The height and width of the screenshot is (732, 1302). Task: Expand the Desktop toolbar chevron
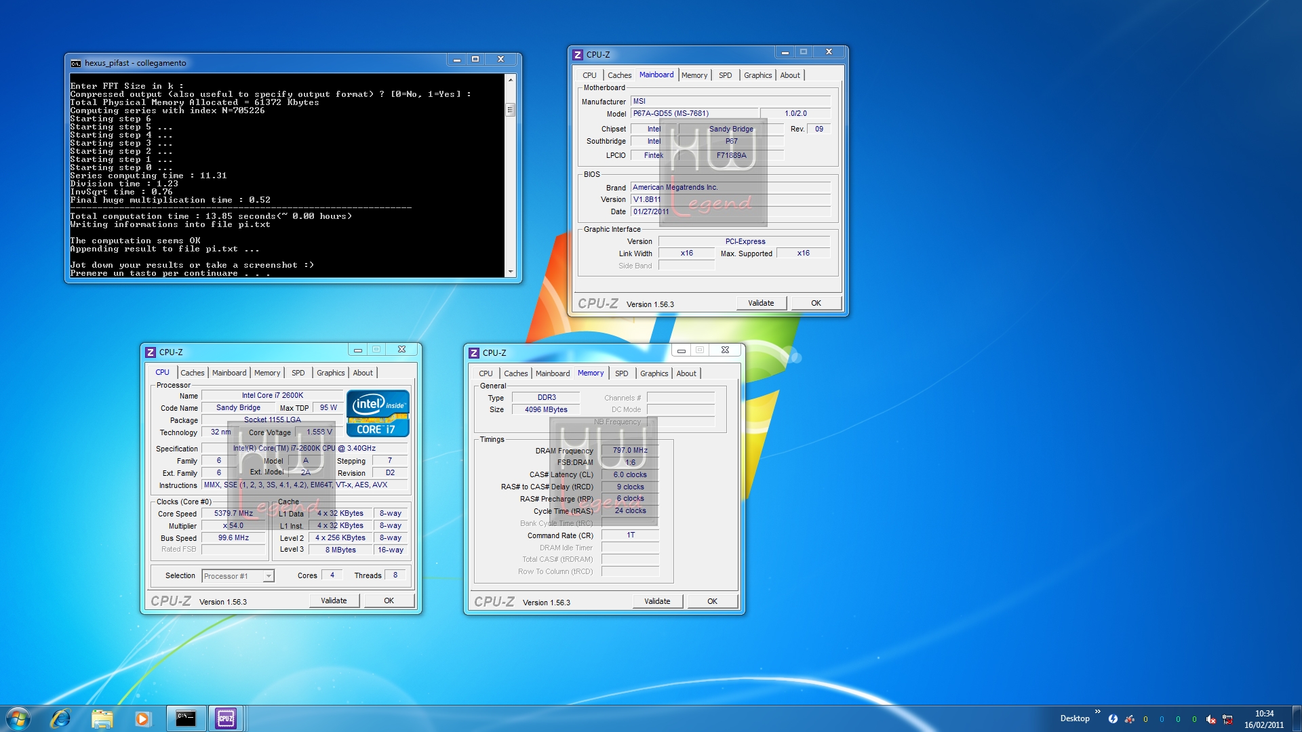(x=1098, y=711)
